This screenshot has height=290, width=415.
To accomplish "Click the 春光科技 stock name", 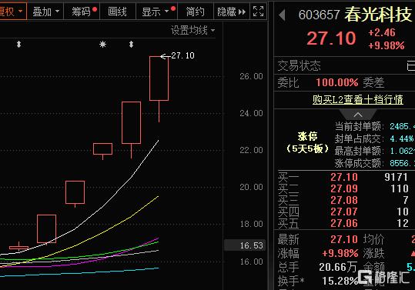I will tap(379, 15).
